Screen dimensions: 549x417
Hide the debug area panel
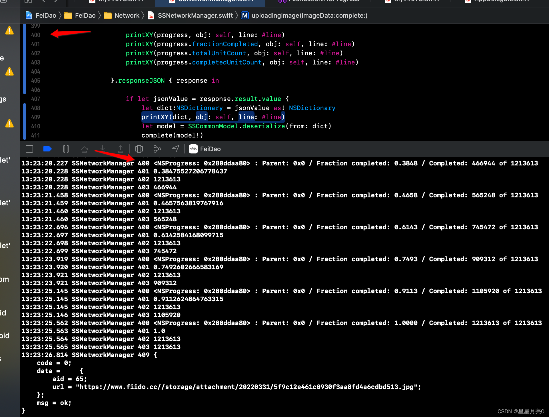tap(29, 149)
